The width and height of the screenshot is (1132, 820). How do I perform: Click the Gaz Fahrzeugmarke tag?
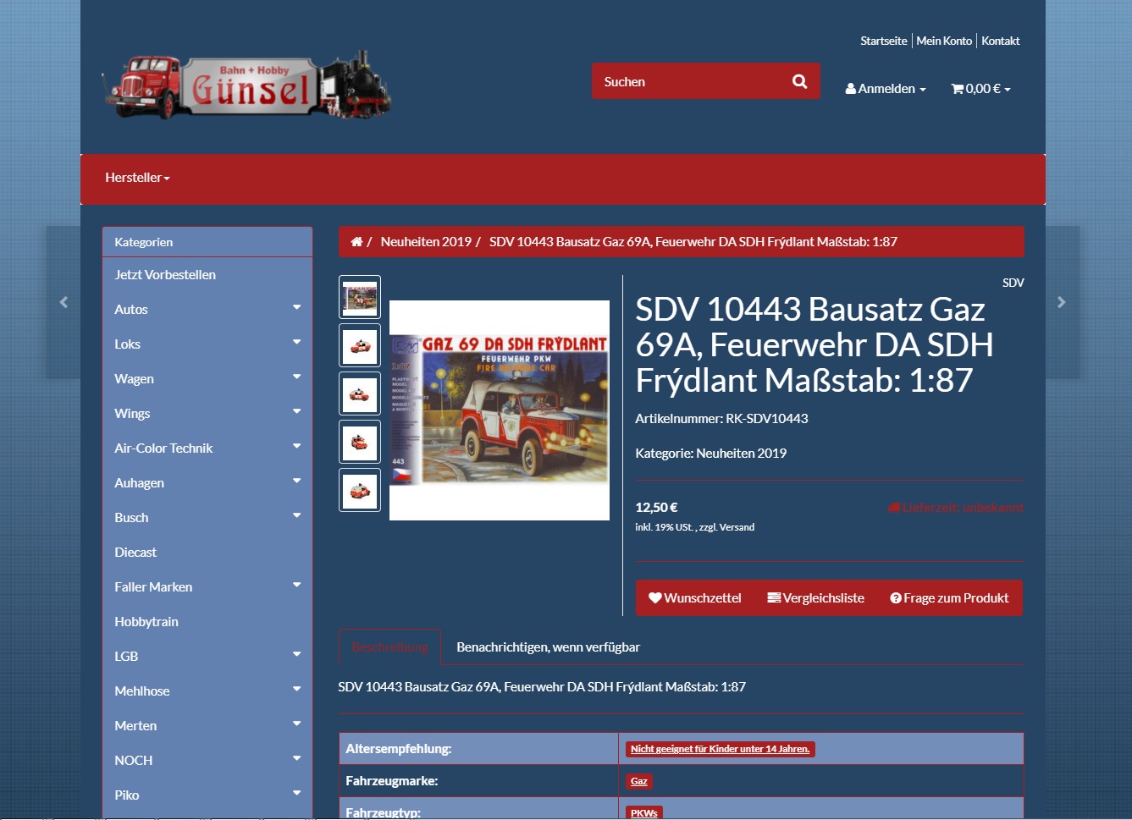click(638, 781)
